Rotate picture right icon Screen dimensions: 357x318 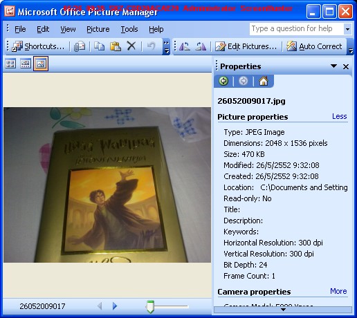(201, 46)
